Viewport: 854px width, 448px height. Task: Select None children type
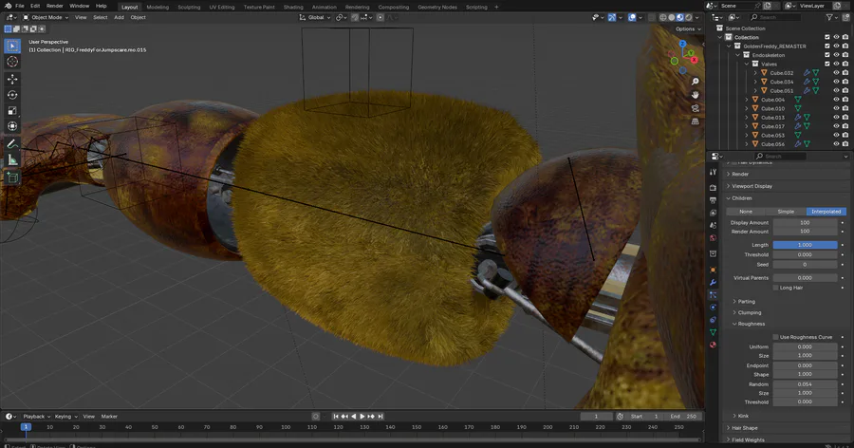click(x=746, y=212)
